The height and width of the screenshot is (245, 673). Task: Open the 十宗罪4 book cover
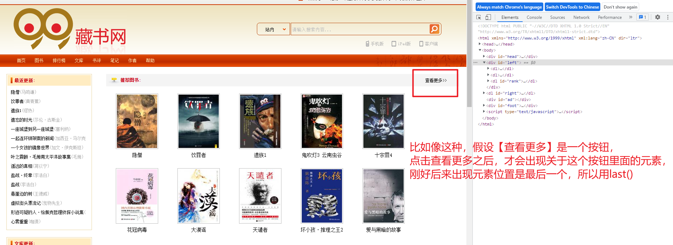383,121
